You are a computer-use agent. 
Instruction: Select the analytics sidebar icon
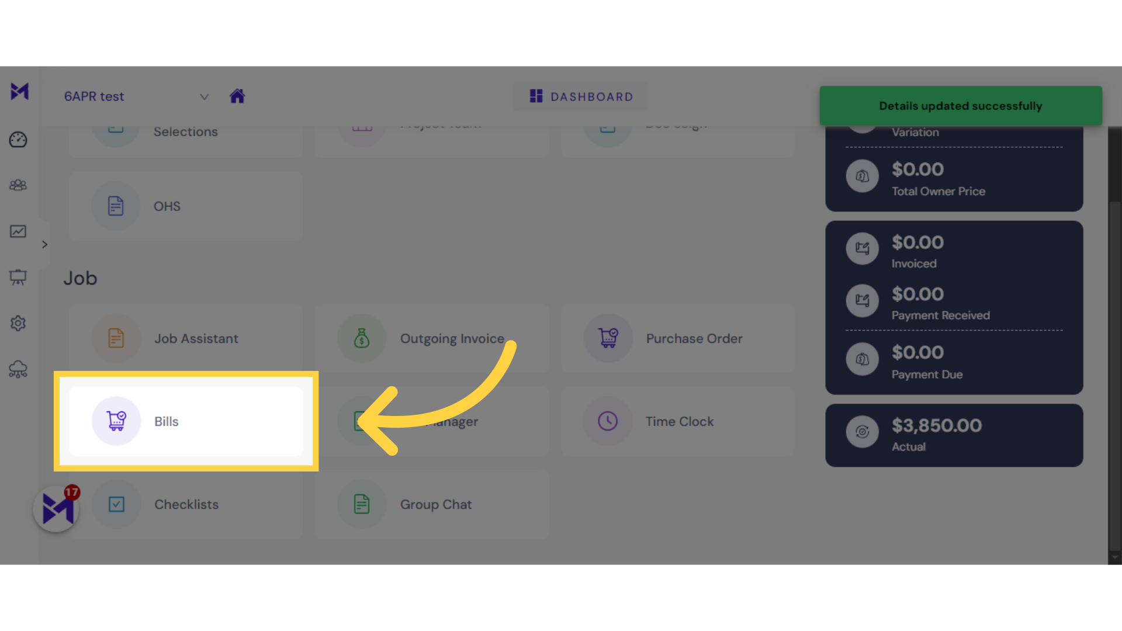click(x=19, y=231)
